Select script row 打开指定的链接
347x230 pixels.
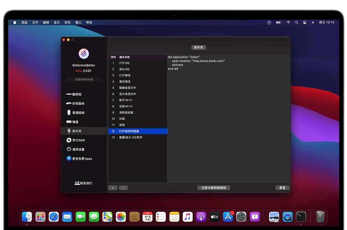click(138, 131)
